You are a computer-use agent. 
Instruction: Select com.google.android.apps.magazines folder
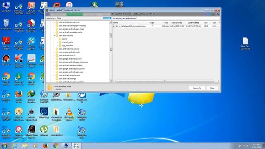74,62
